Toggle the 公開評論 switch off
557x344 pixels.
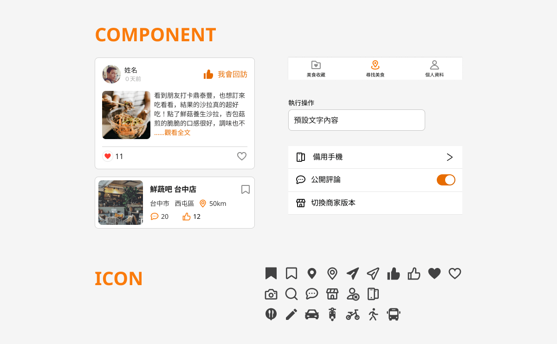446,180
